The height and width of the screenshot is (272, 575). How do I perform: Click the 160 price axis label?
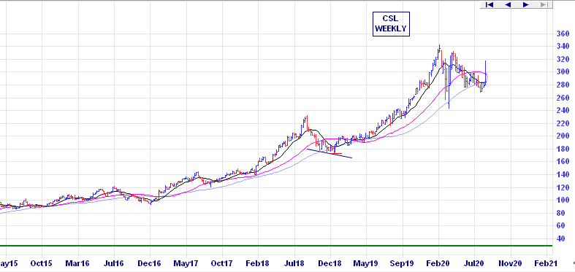563,162
